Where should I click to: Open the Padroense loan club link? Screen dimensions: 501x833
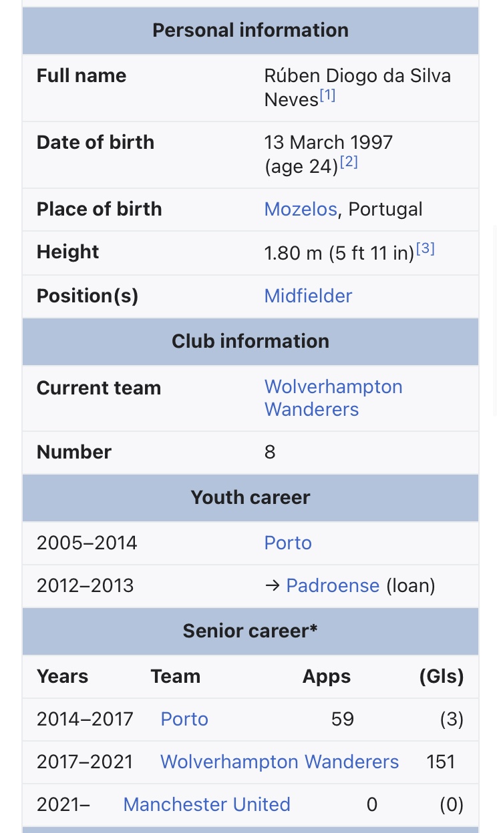point(333,585)
